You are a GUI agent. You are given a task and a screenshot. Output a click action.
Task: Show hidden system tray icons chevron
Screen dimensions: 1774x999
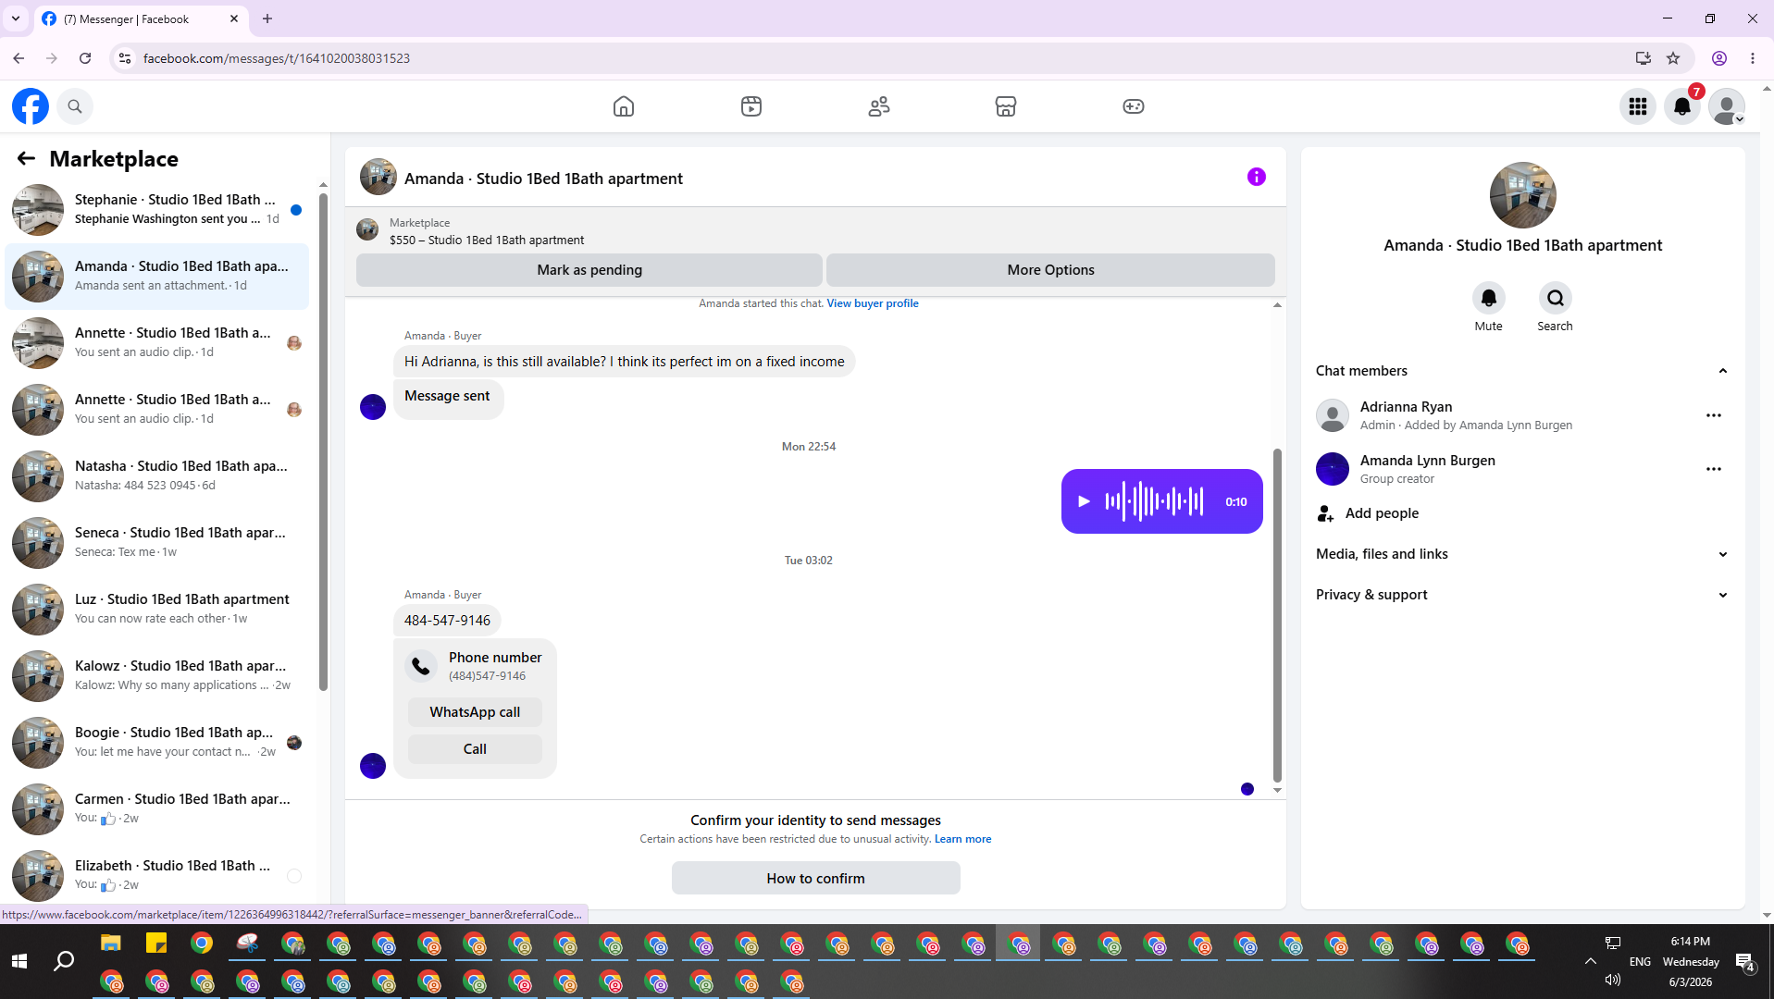pyautogui.click(x=1591, y=961)
